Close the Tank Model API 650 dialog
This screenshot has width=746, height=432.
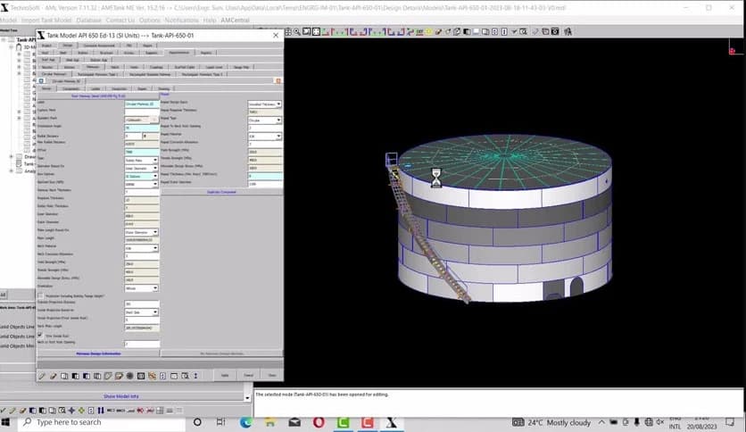(276, 35)
